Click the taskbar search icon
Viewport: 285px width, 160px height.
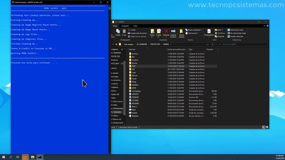(11, 157)
